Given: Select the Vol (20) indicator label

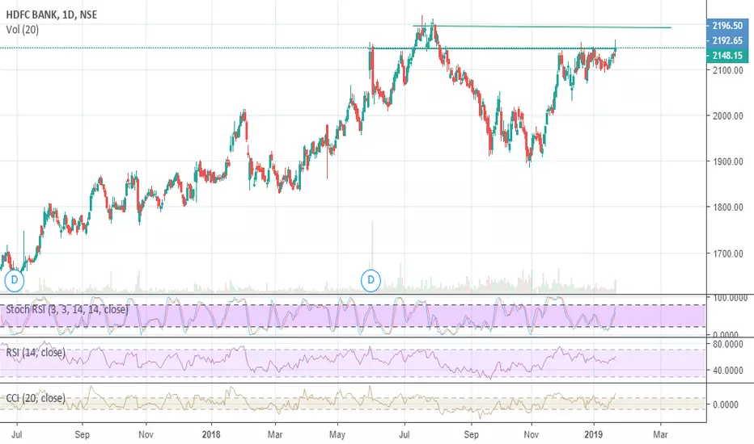Looking at the screenshot, I should click(x=23, y=30).
